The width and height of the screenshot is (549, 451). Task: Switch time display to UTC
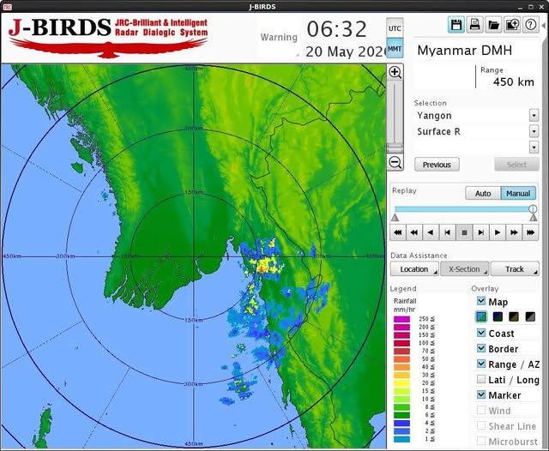pyautogui.click(x=395, y=28)
